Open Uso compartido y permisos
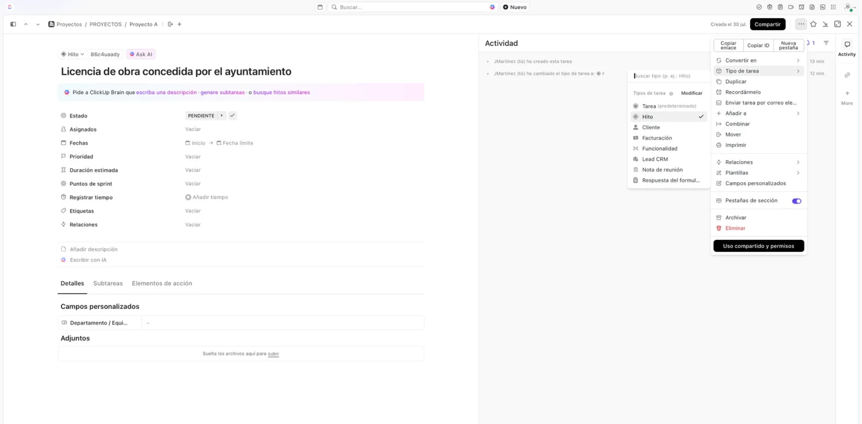The height and width of the screenshot is (424, 862). point(758,246)
